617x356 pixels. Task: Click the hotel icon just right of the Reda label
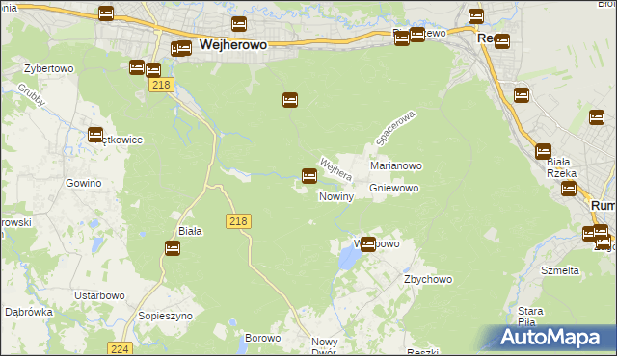pyautogui.click(x=502, y=41)
